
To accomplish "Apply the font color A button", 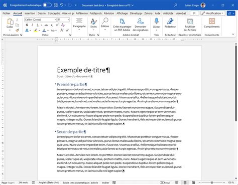I will click(44, 31).
